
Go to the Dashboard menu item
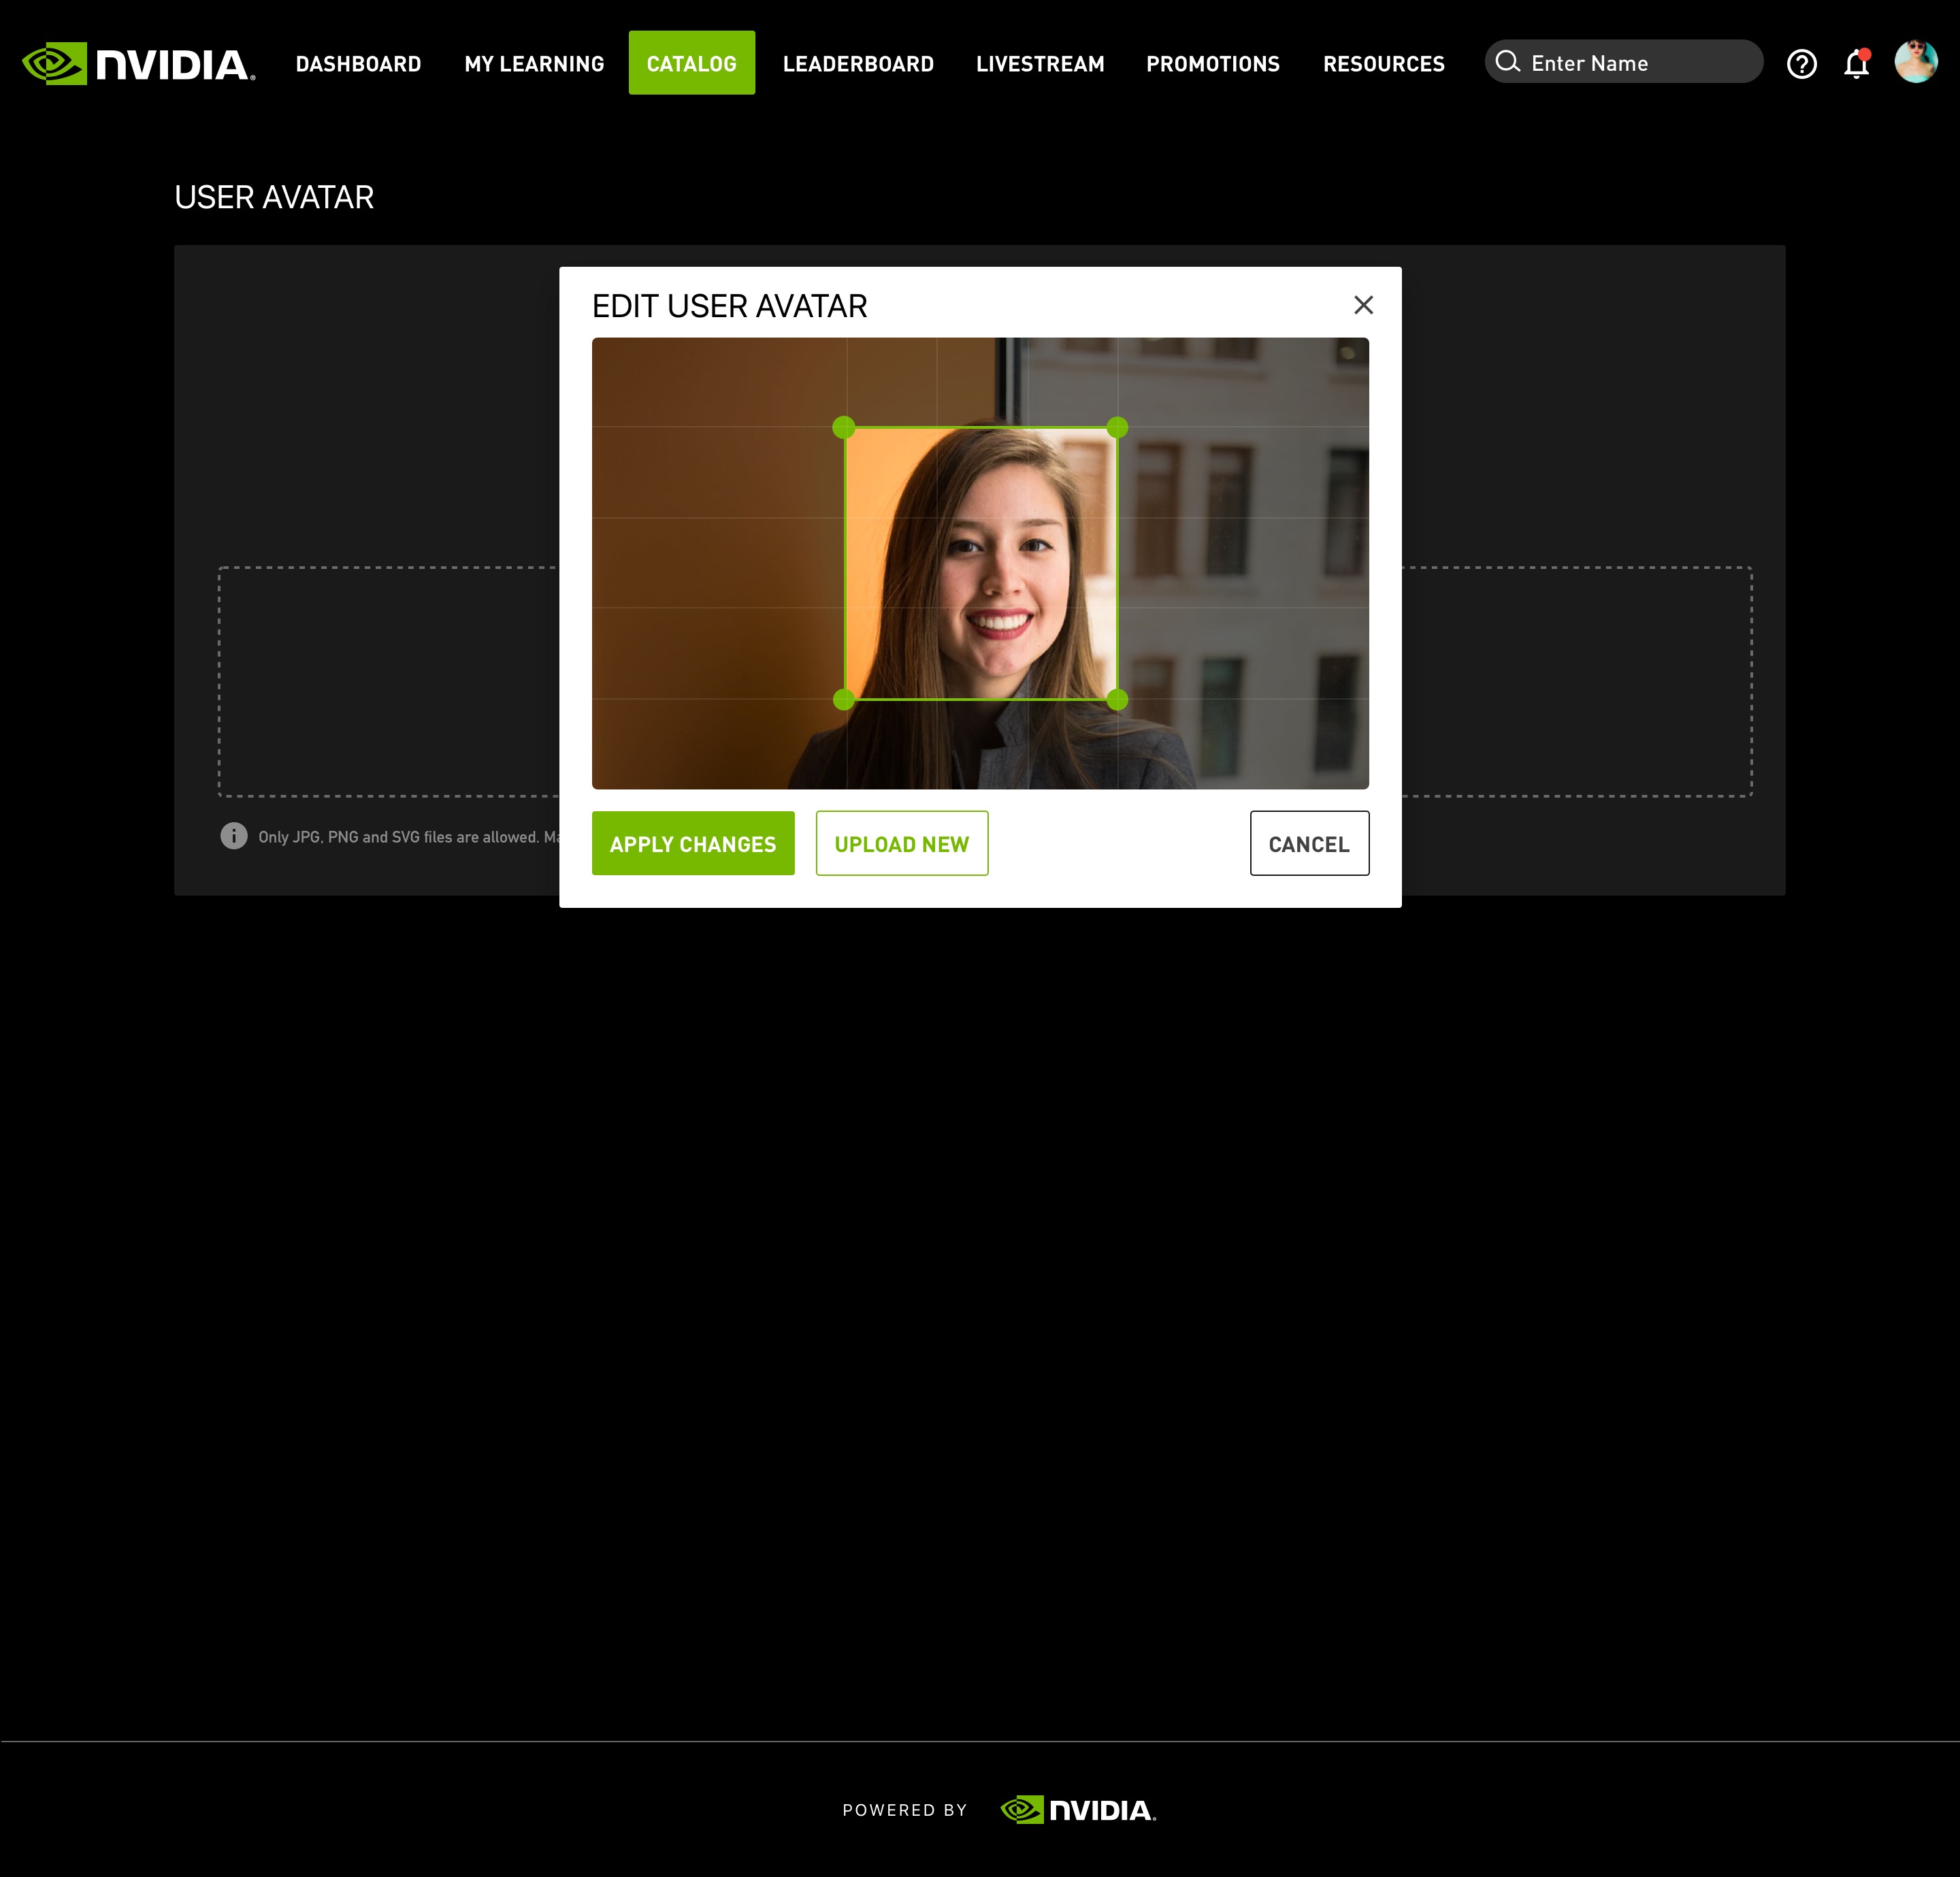click(358, 64)
